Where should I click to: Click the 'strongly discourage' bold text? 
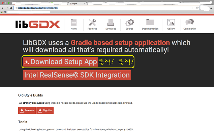click(x=33, y=103)
